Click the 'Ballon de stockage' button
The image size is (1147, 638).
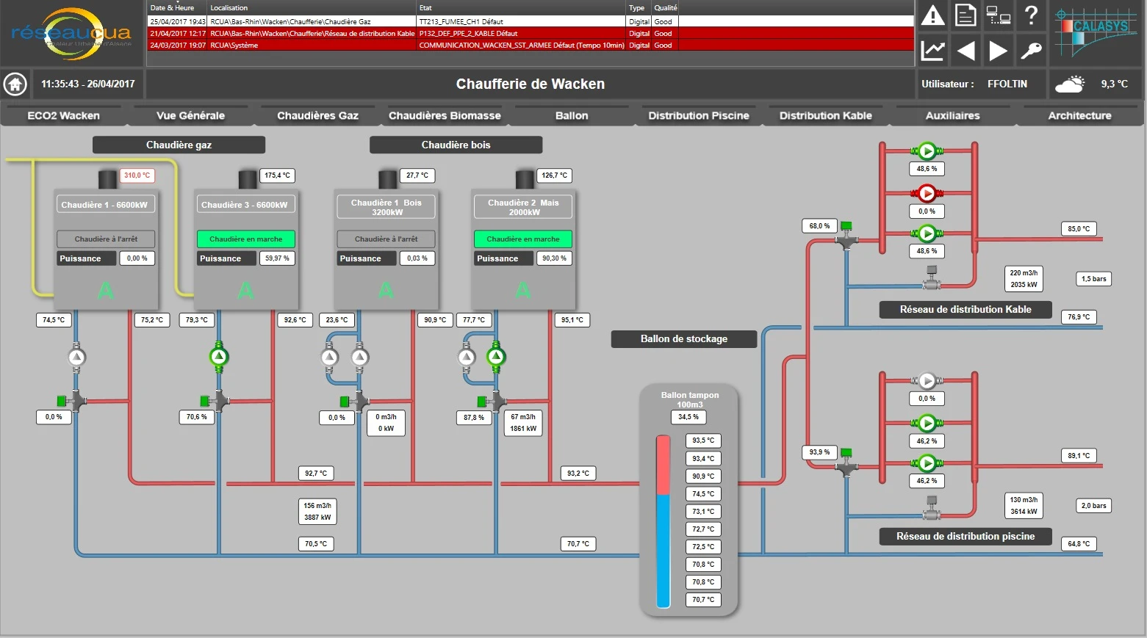683,338
